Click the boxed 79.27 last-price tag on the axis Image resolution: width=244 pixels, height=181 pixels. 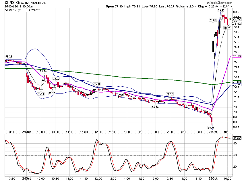coord(237,19)
